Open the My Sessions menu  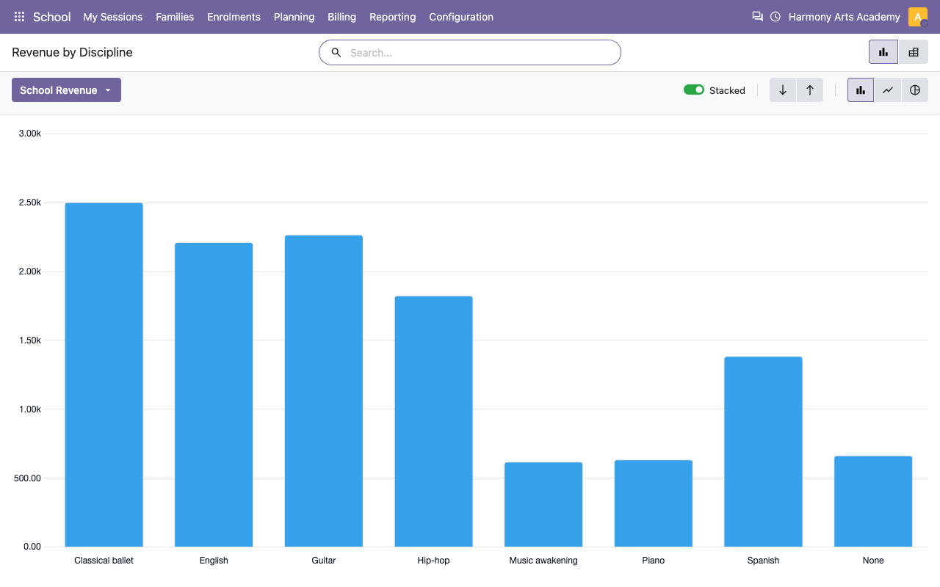[113, 17]
